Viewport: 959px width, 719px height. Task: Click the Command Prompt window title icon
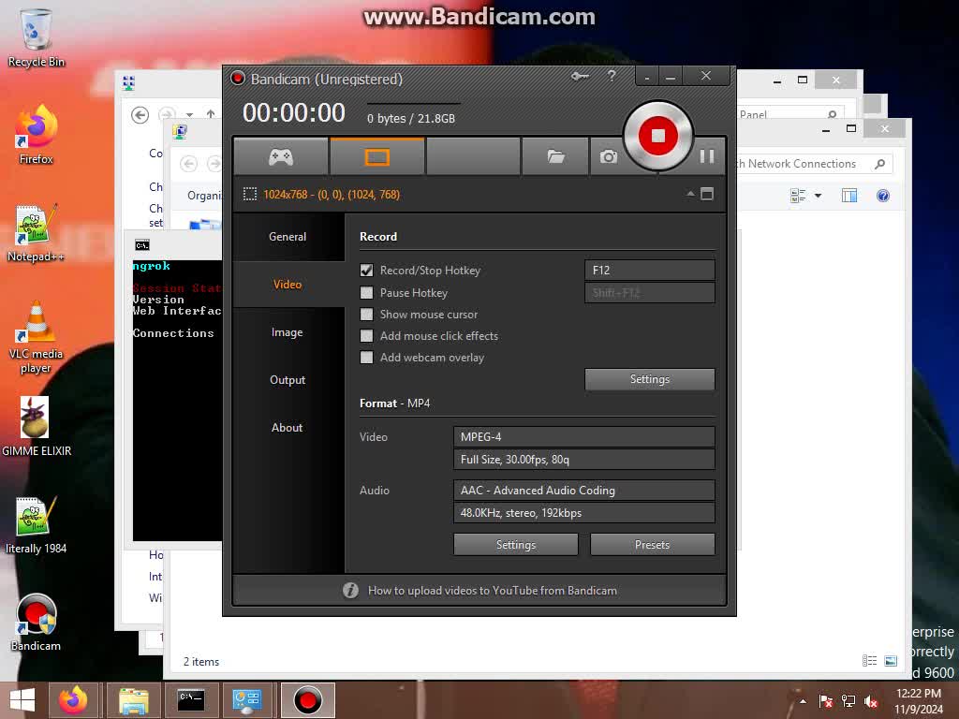tap(142, 245)
